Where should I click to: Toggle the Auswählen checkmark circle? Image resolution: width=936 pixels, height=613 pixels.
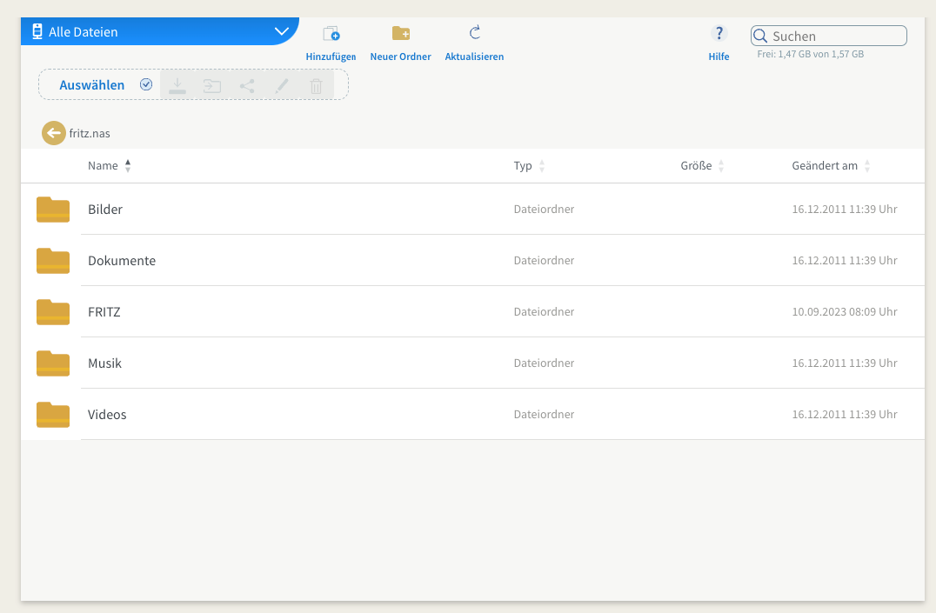click(146, 84)
